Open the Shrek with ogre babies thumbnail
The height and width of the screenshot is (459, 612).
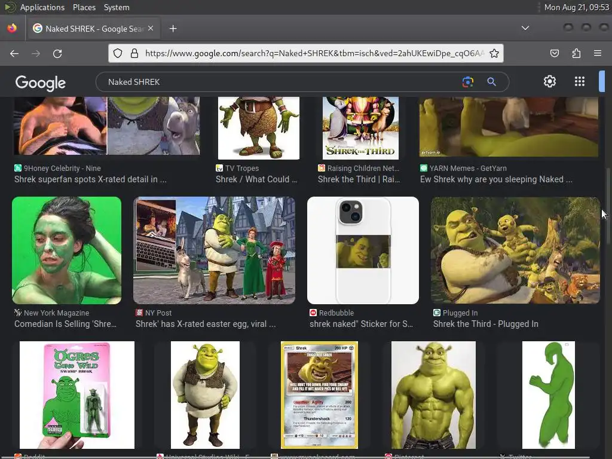pyautogui.click(x=515, y=250)
